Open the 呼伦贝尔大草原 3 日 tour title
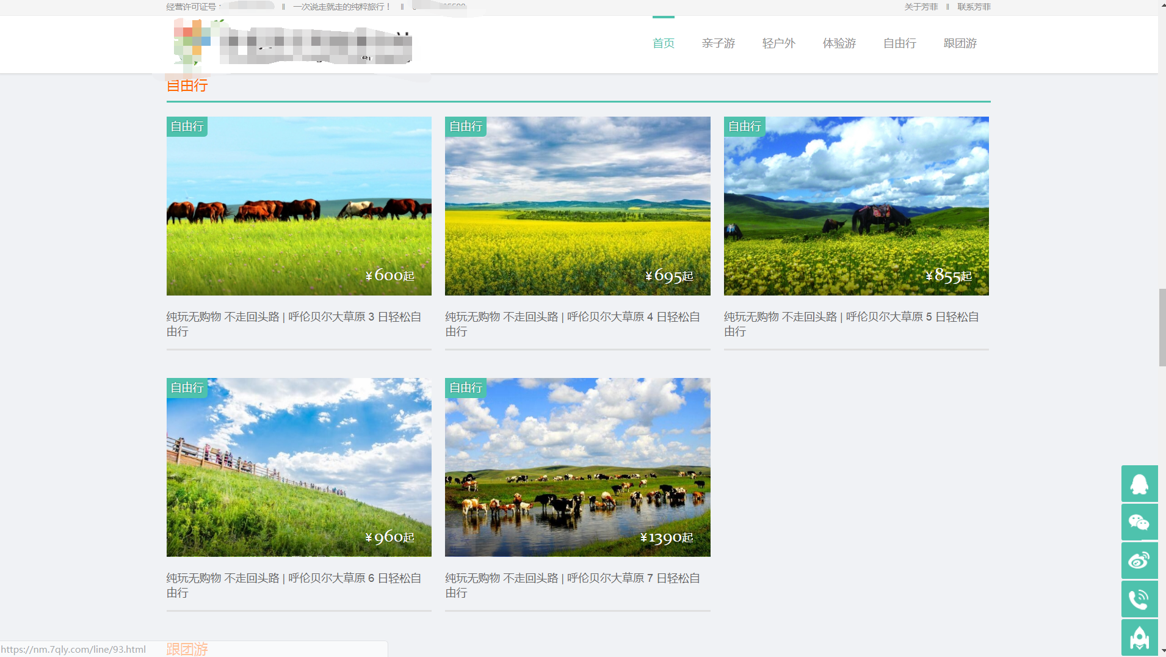This screenshot has width=1166, height=657. pos(294,324)
